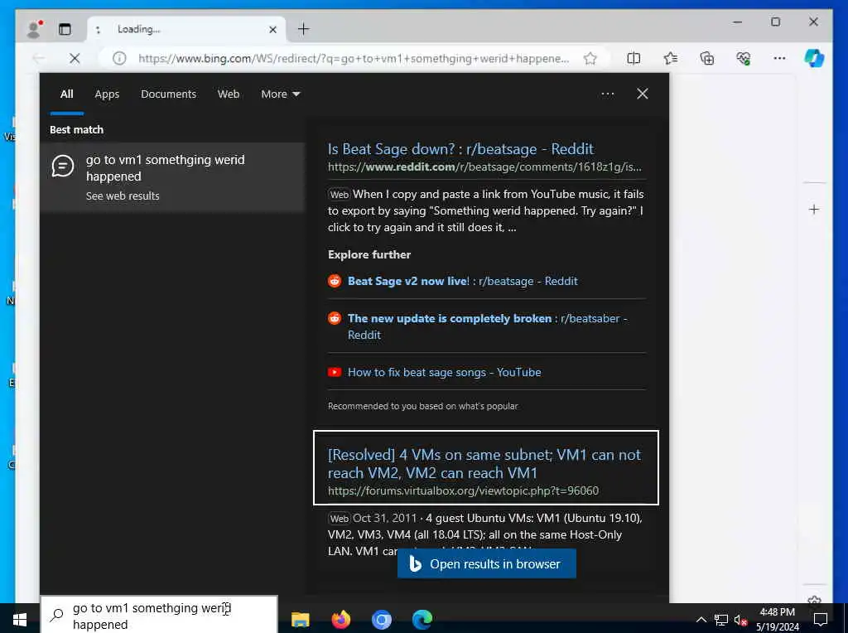The image size is (848, 633).
Task: Launch Firefox from the taskbar
Action: [340, 619]
